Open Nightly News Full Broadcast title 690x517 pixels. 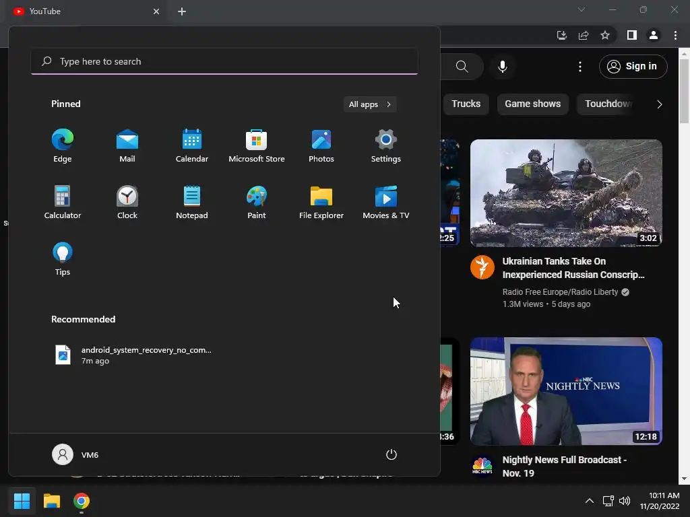click(x=565, y=467)
